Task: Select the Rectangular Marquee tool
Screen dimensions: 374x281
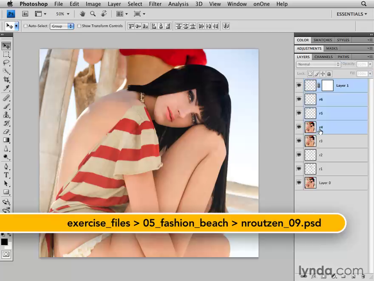Action: 6,54
